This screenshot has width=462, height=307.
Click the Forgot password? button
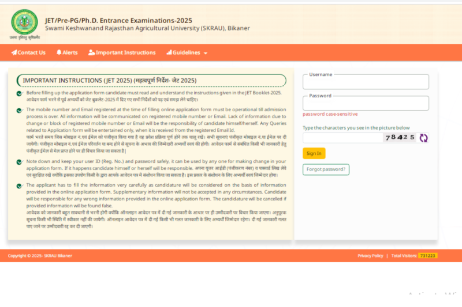click(326, 169)
